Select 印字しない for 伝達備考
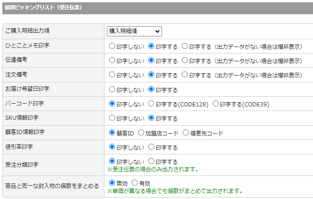The width and height of the screenshot is (313, 199). click(x=112, y=60)
